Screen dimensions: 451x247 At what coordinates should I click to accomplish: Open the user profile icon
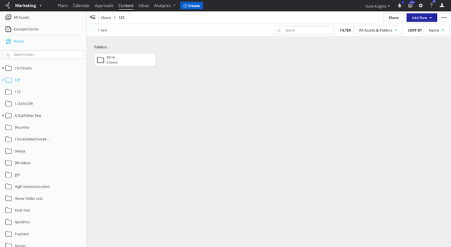(x=442, y=5)
